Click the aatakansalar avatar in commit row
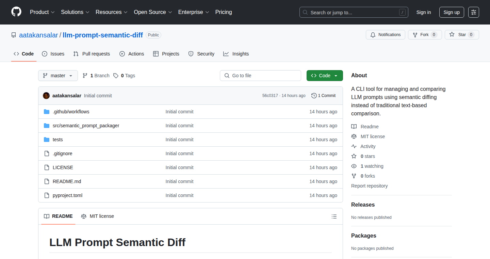 click(x=46, y=96)
